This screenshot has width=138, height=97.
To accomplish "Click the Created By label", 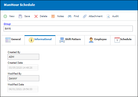I will tap(14, 52).
